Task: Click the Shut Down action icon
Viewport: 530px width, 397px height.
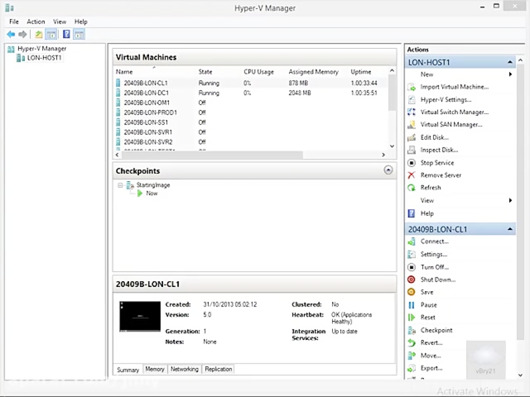Action: 411,280
